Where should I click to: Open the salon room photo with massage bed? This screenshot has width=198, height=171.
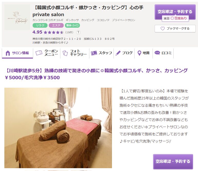tap(58, 128)
